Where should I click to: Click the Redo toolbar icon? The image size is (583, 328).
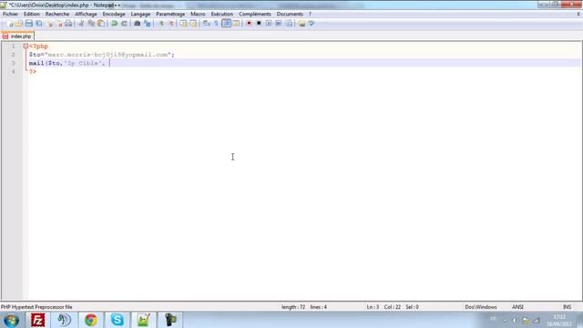[124, 24]
